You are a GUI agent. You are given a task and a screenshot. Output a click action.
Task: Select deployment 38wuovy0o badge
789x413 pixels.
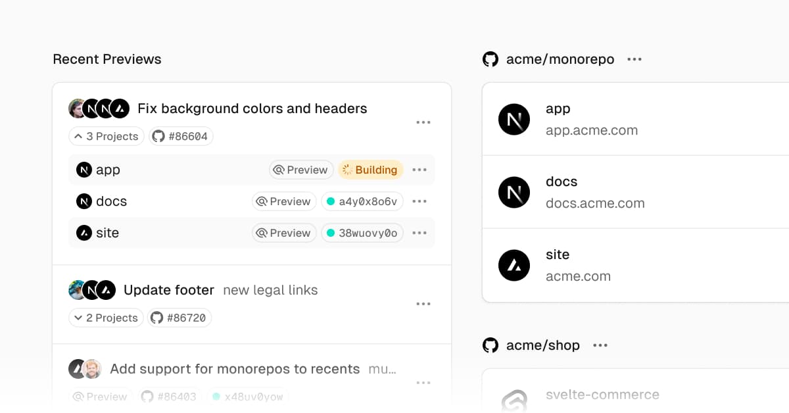point(362,233)
